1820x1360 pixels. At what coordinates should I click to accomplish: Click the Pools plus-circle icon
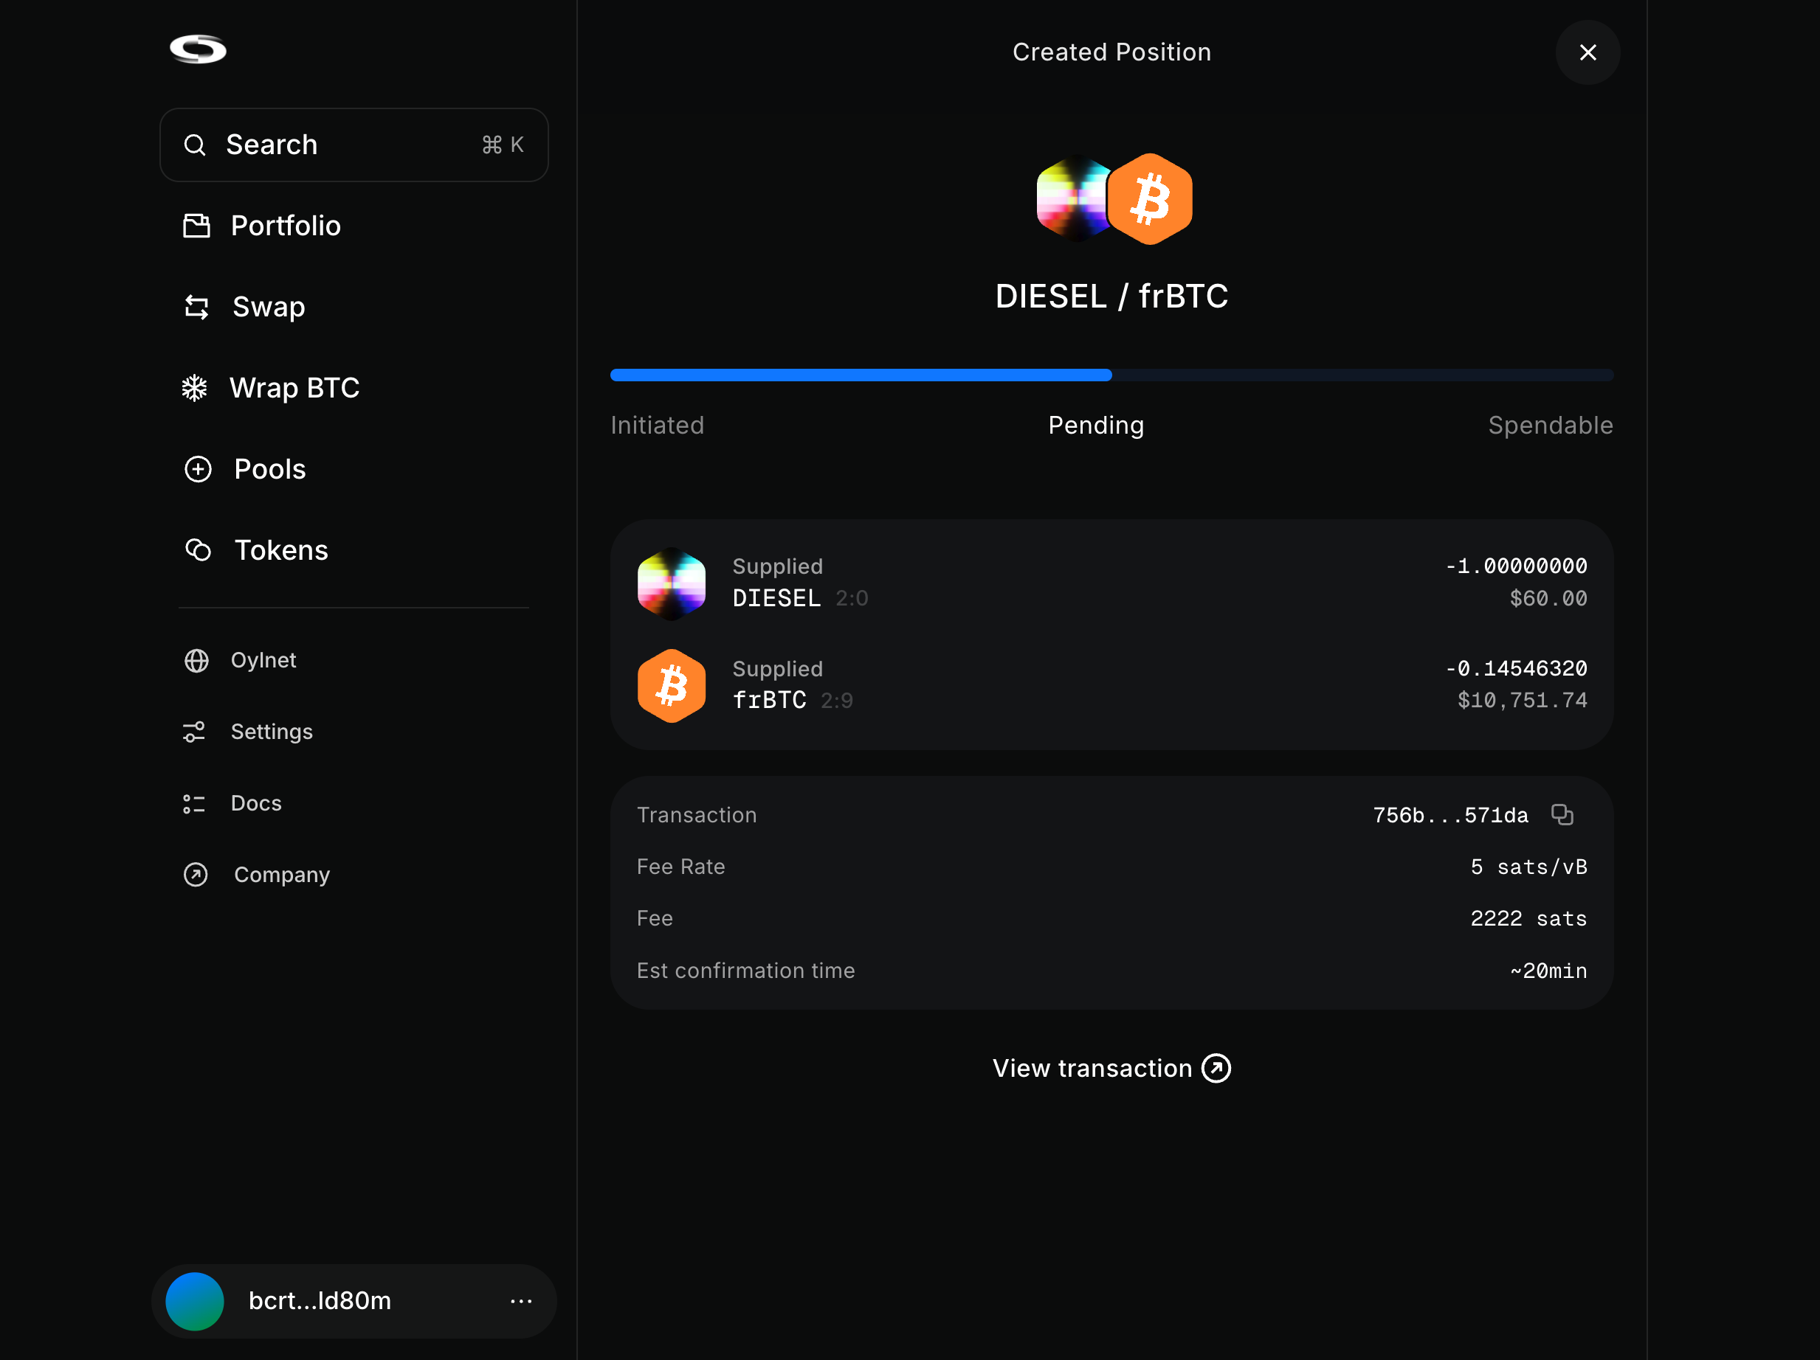click(x=198, y=468)
